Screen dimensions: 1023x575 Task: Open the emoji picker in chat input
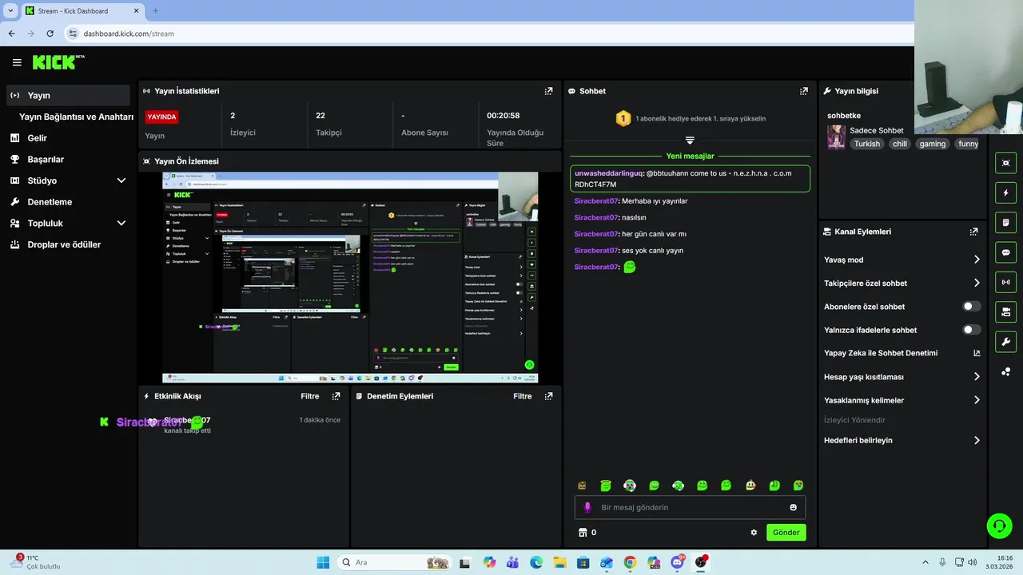(793, 507)
